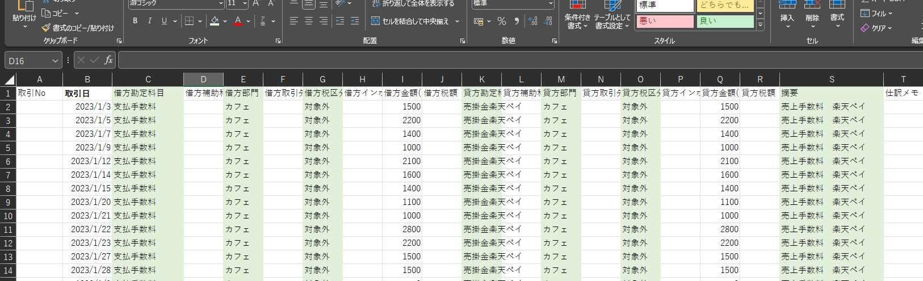
Task: Click the percent style button
Action: [x=502, y=22]
